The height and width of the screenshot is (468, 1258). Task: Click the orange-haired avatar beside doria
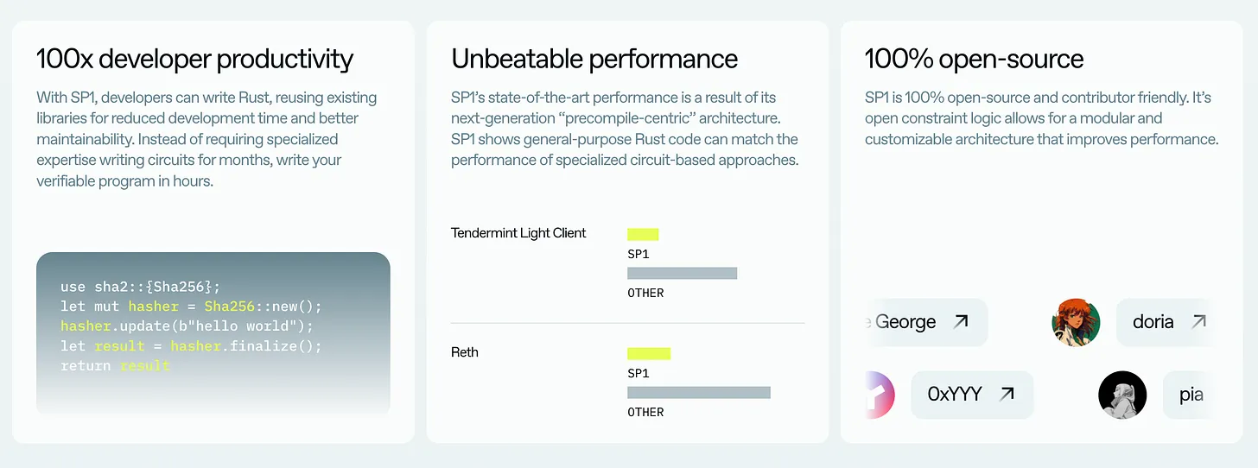click(1076, 323)
